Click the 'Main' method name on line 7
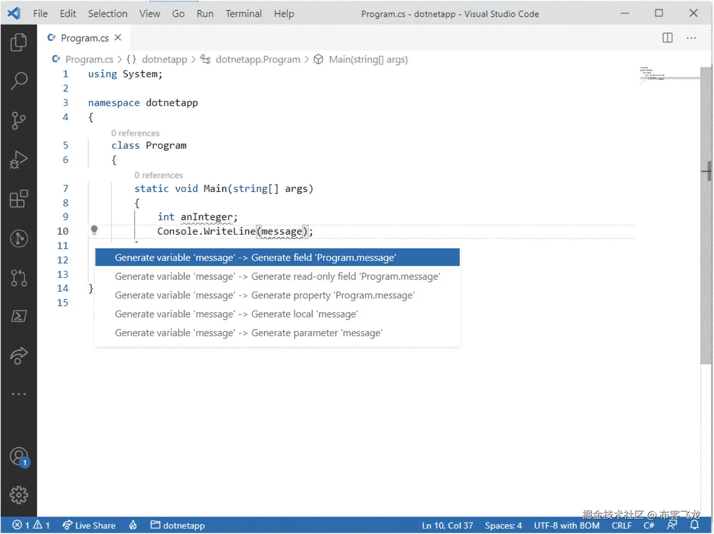The width and height of the screenshot is (714, 534). pos(215,188)
